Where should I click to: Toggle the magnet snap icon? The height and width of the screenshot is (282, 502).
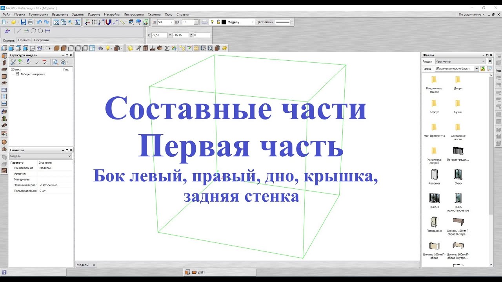(x=108, y=22)
